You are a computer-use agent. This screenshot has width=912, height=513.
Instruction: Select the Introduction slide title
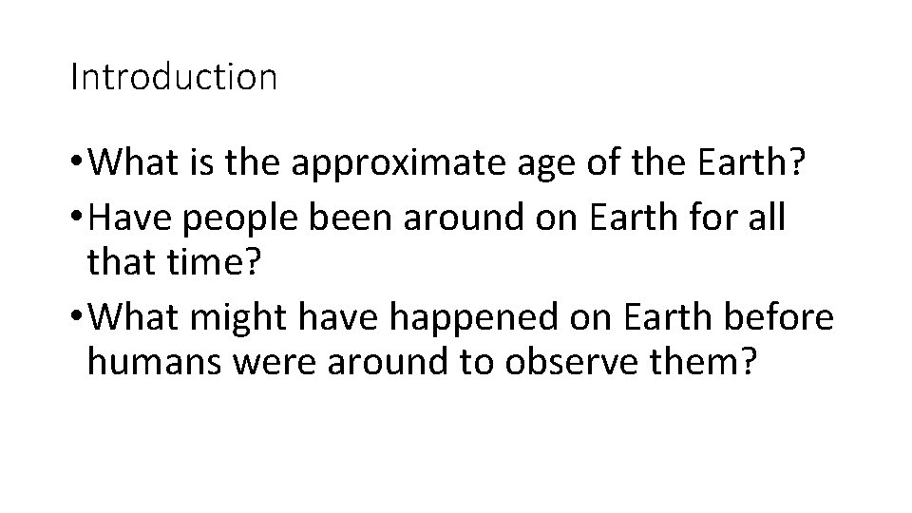point(173,77)
